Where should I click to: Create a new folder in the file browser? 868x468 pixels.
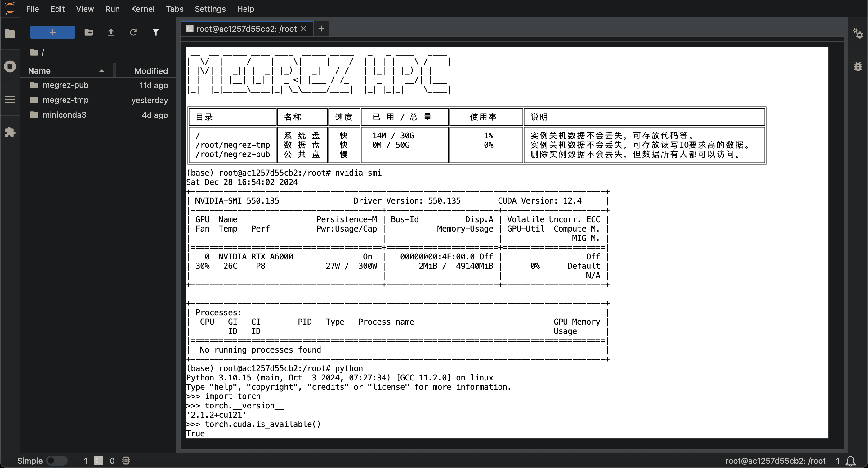click(89, 32)
